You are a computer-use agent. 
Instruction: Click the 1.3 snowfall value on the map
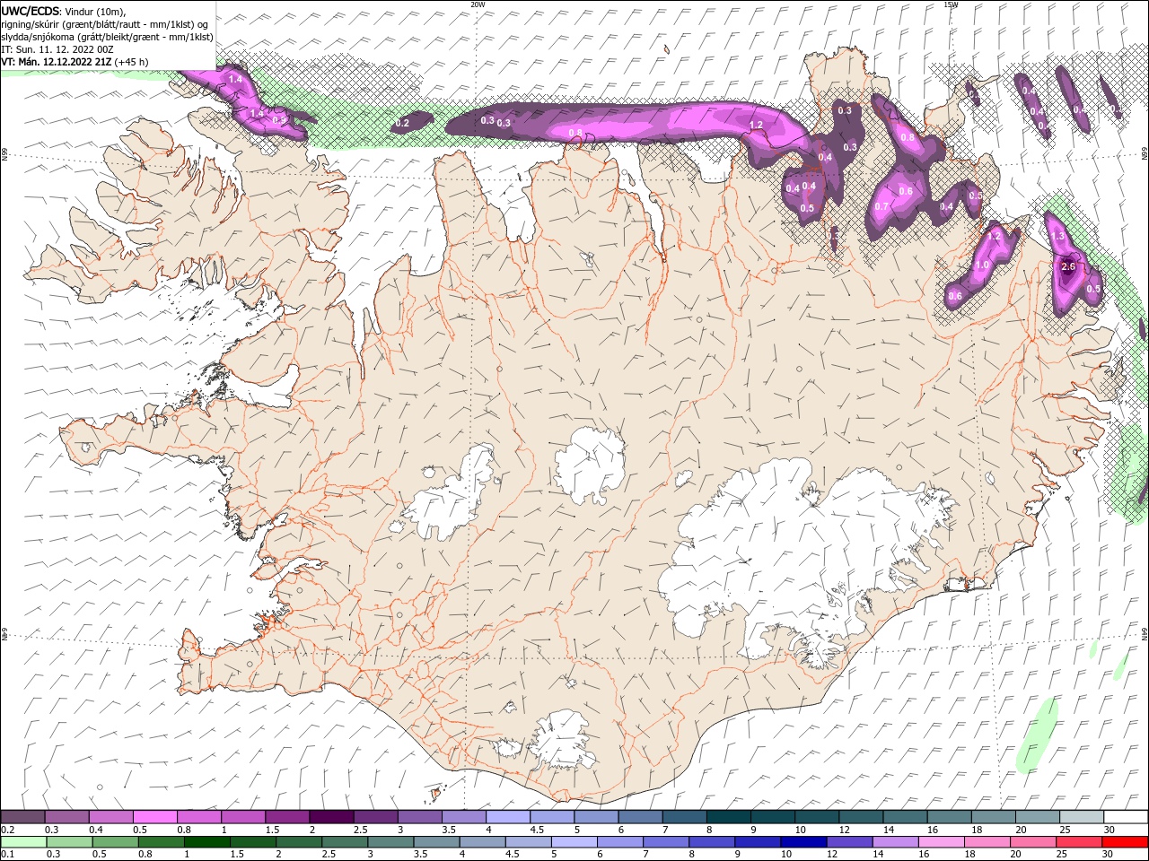point(1057,236)
